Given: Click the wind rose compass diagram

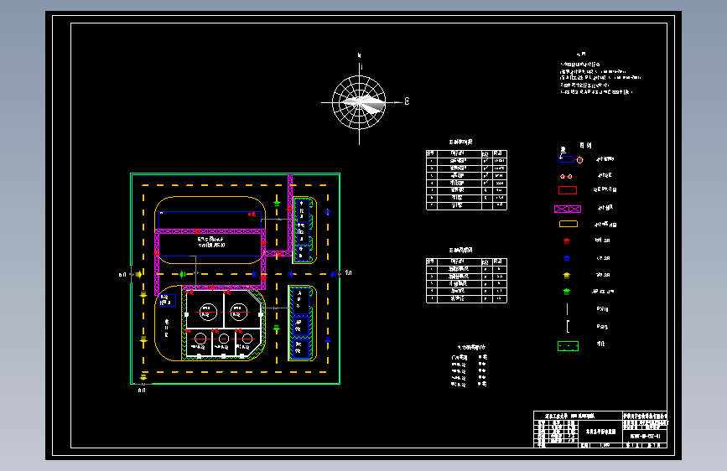Looking at the screenshot, I should pos(361,101).
